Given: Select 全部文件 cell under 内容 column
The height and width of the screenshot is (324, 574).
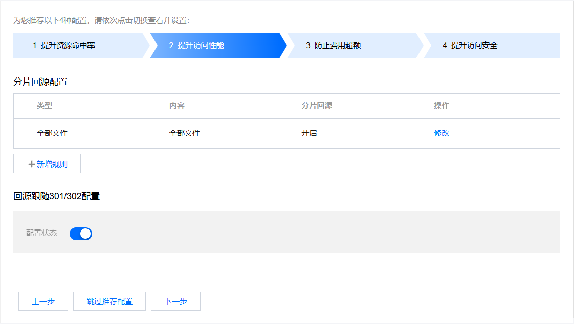Looking at the screenshot, I should pos(185,133).
